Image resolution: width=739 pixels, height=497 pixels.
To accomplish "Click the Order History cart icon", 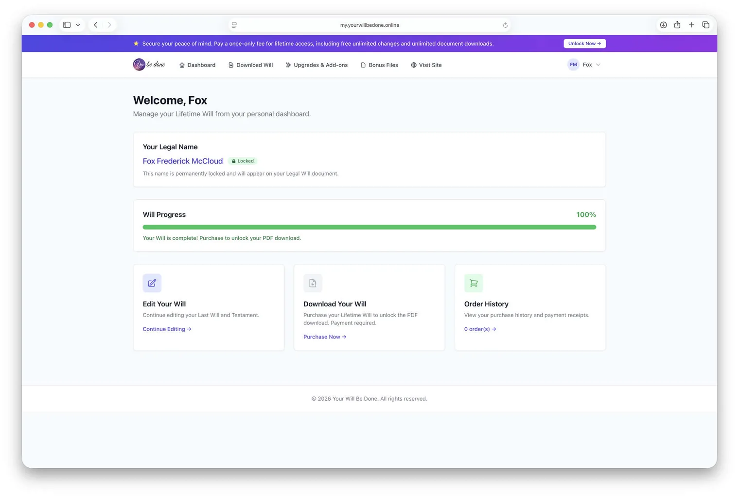I will [474, 283].
